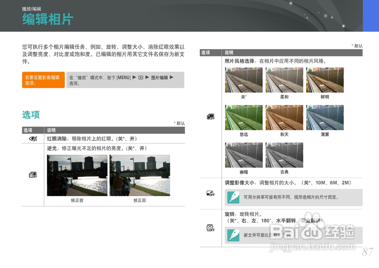Screen dimensions: 379x268
Task: Select the 古典 style thumbnail
Action: (x=284, y=155)
